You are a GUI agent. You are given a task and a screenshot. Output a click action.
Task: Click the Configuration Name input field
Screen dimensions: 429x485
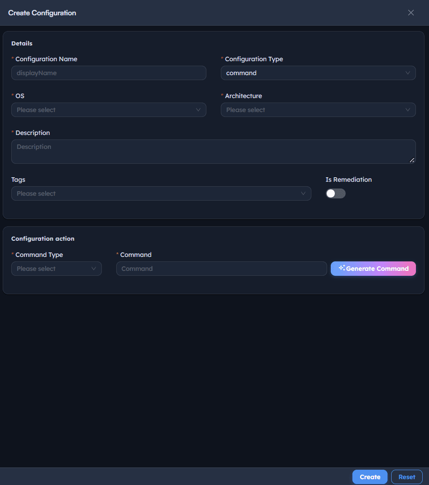[109, 73]
